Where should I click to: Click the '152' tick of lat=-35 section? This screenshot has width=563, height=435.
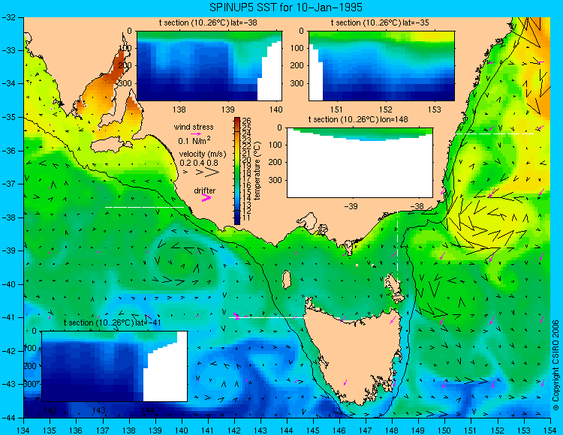[x=386, y=109]
